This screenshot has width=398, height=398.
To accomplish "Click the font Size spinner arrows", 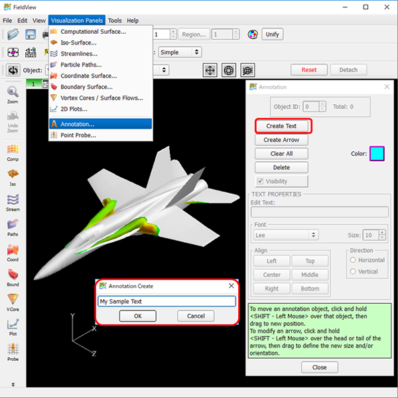I will 383,235.
